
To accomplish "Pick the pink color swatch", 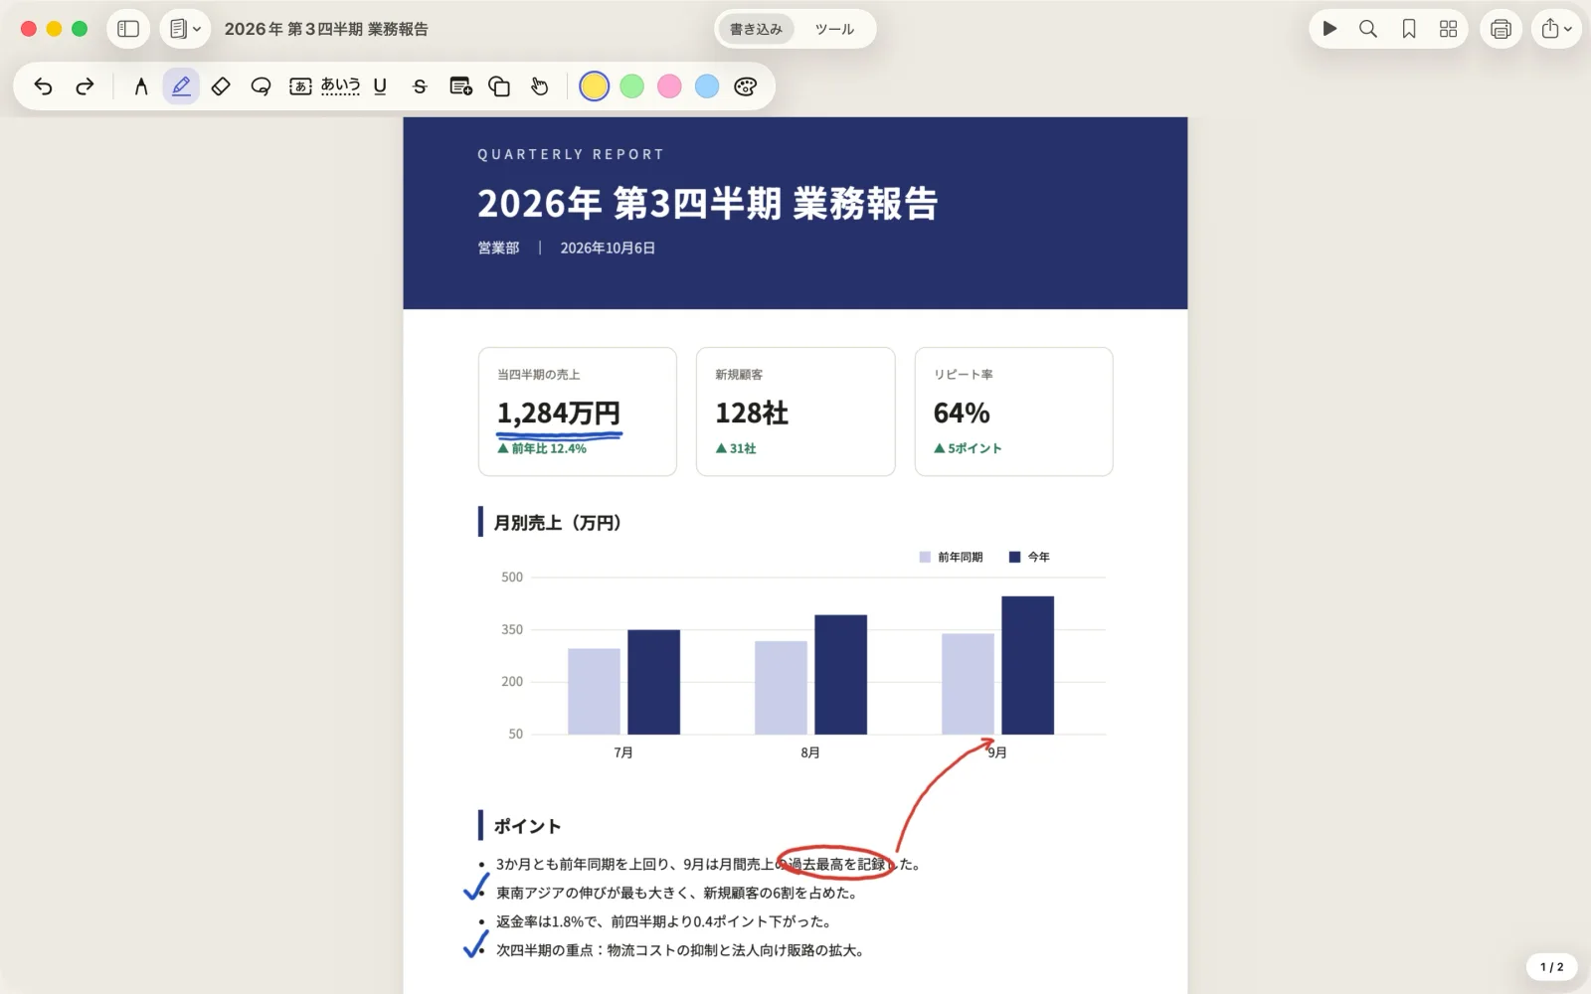I will [x=669, y=86].
